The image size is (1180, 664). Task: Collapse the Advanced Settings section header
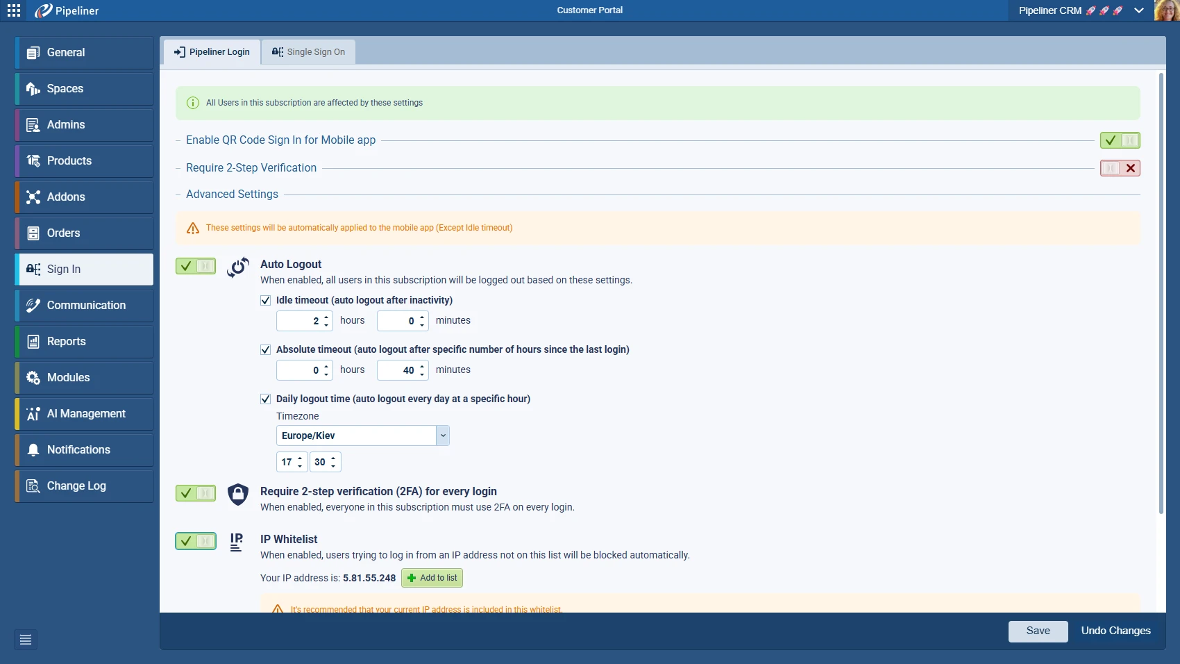[x=232, y=194]
